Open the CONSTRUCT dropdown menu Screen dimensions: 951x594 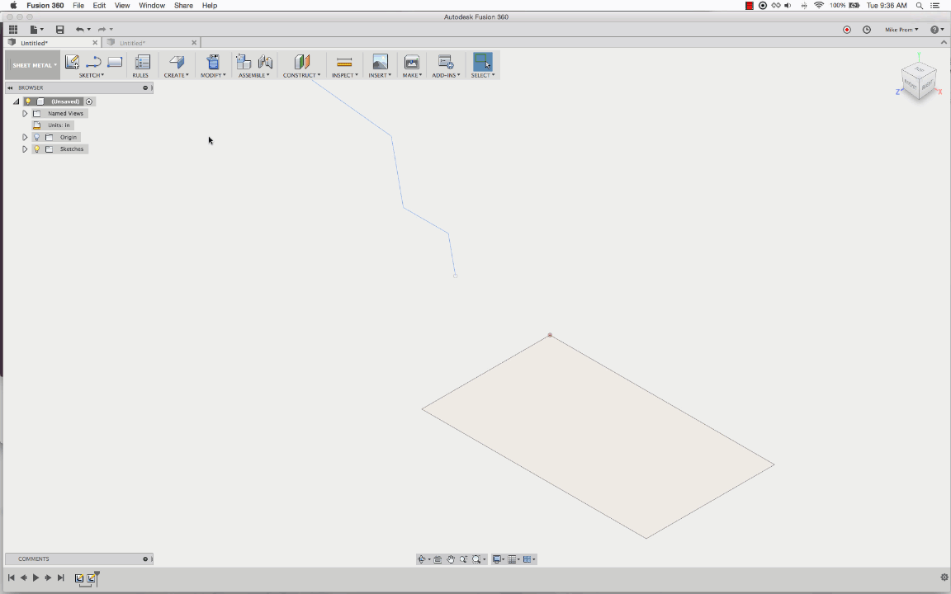[301, 75]
